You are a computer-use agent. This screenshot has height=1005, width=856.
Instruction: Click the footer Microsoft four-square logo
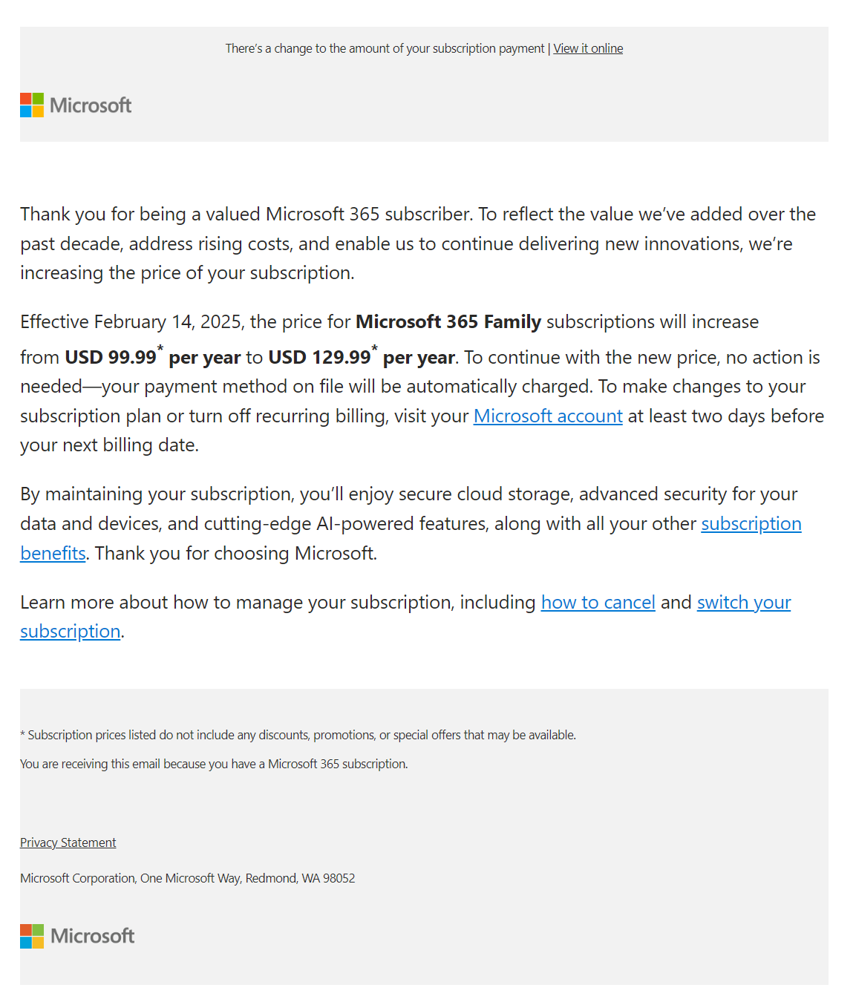coord(32,936)
